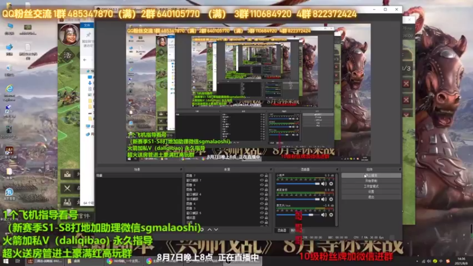Select the 模拟器 source row
Screen dimensions: 473x266
pyautogui.click(x=222, y=218)
